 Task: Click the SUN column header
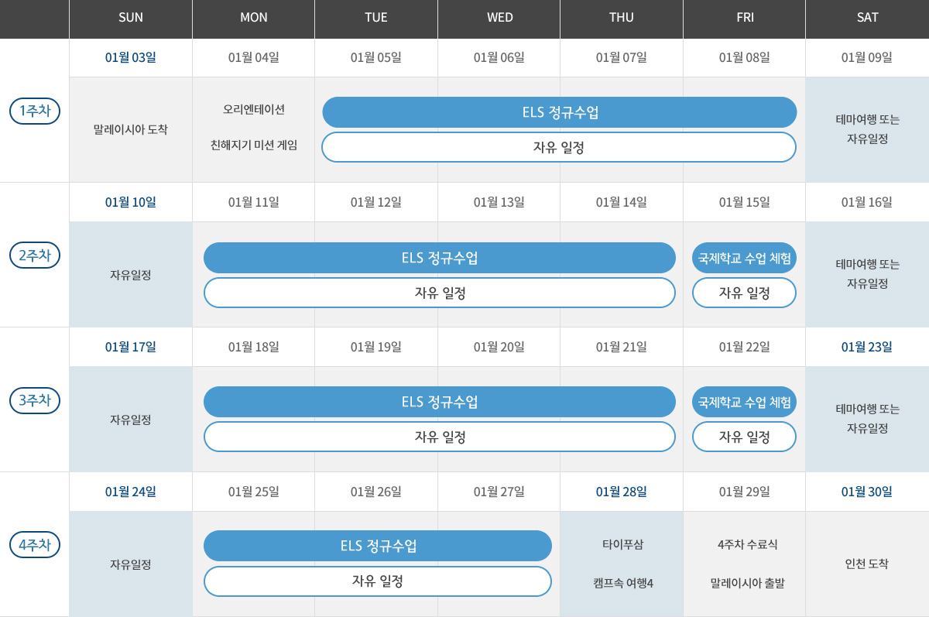130,18
